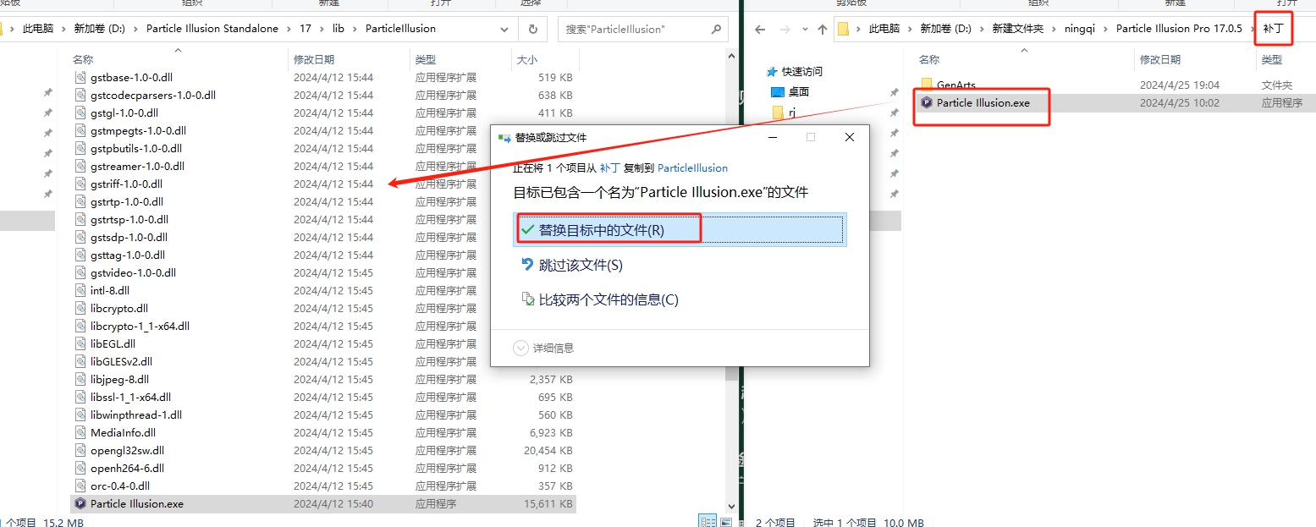1316x527 pixels.
Task: Click the libcrypto.dll file icon
Action: (x=80, y=308)
